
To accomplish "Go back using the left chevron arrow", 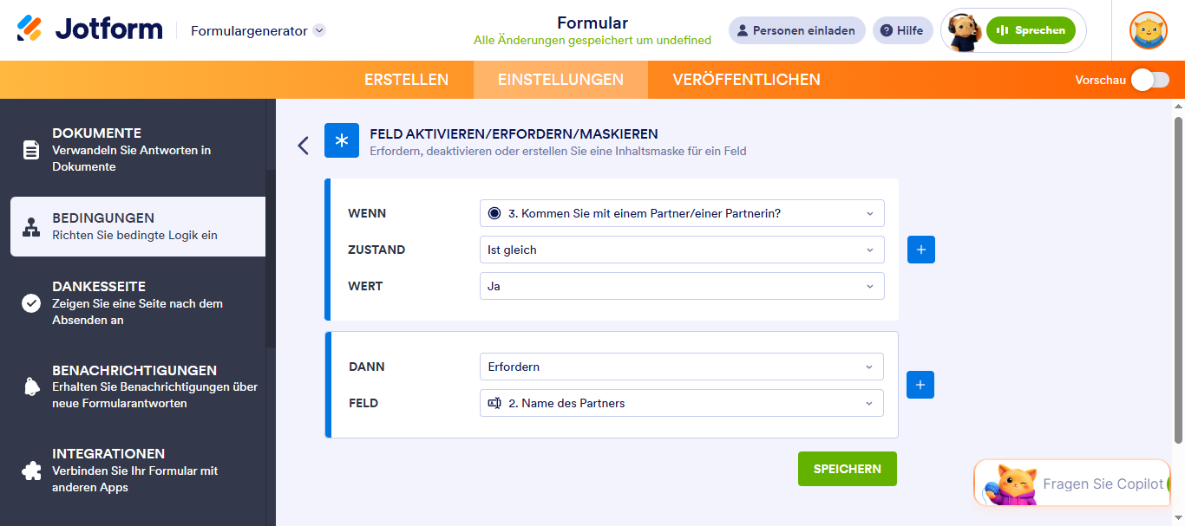I will pos(303,145).
